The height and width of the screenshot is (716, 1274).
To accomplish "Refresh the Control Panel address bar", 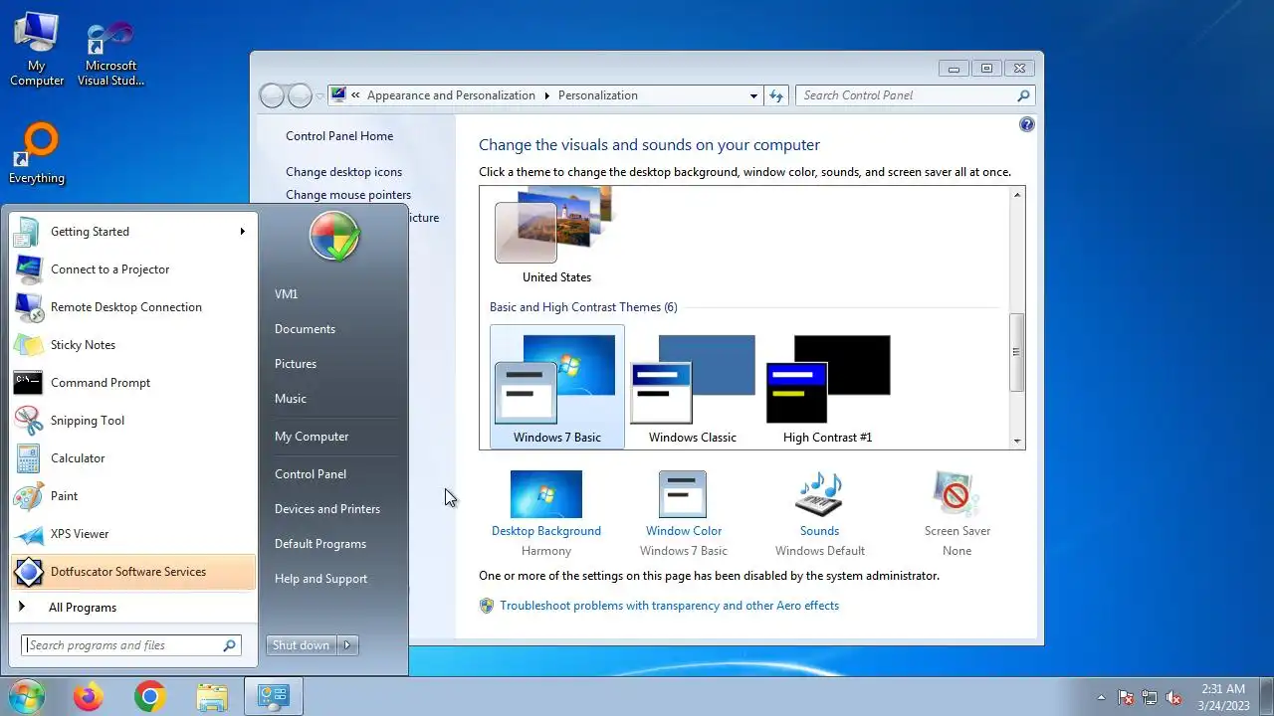I will click(x=776, y=95).
